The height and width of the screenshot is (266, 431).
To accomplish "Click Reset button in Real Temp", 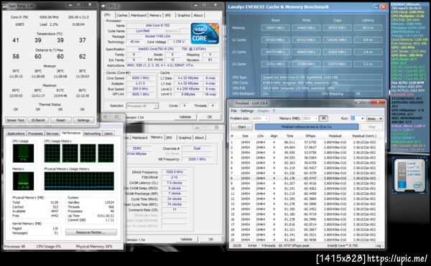I will (61, 120).
